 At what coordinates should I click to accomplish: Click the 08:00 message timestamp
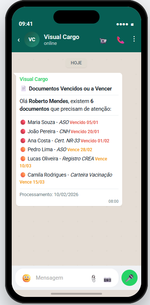tap(113, 201)
